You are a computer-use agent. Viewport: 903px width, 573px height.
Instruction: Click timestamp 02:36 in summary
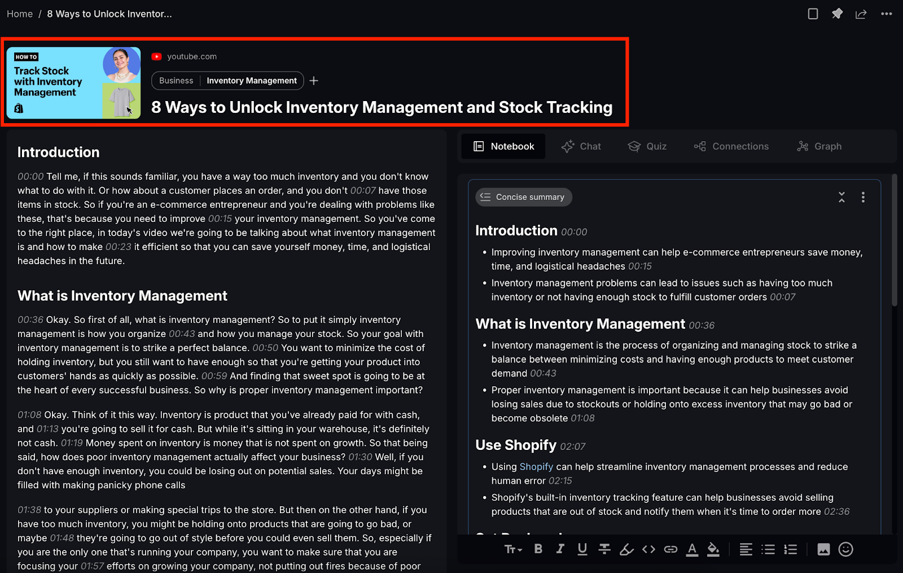(836, 512)
